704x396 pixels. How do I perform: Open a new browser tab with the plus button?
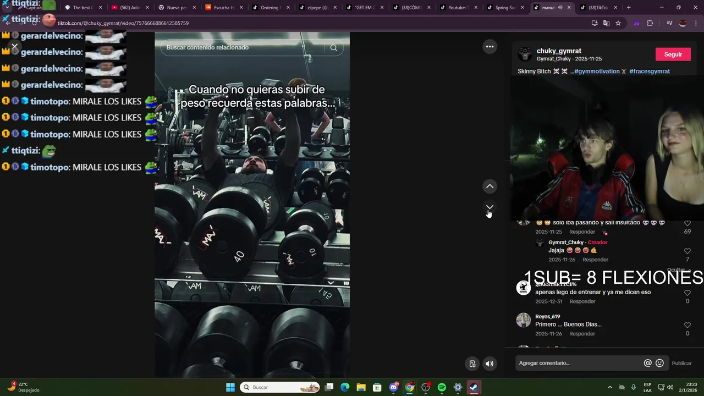[x=629, y=8]
